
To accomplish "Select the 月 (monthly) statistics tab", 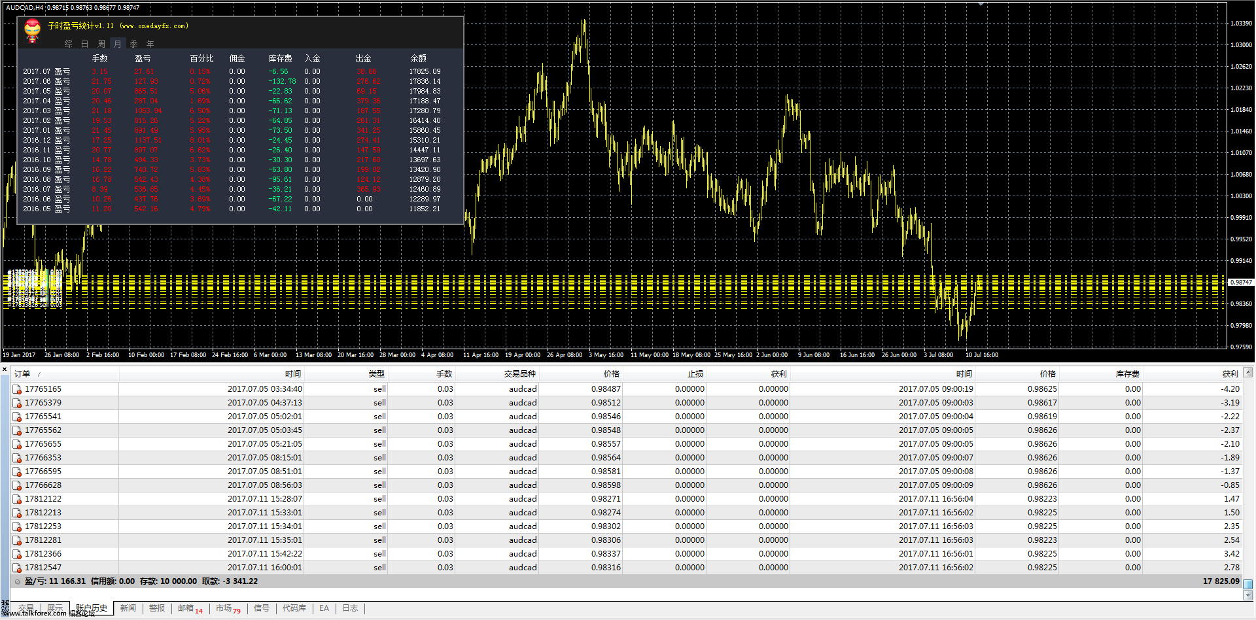I will pos(118,44).
